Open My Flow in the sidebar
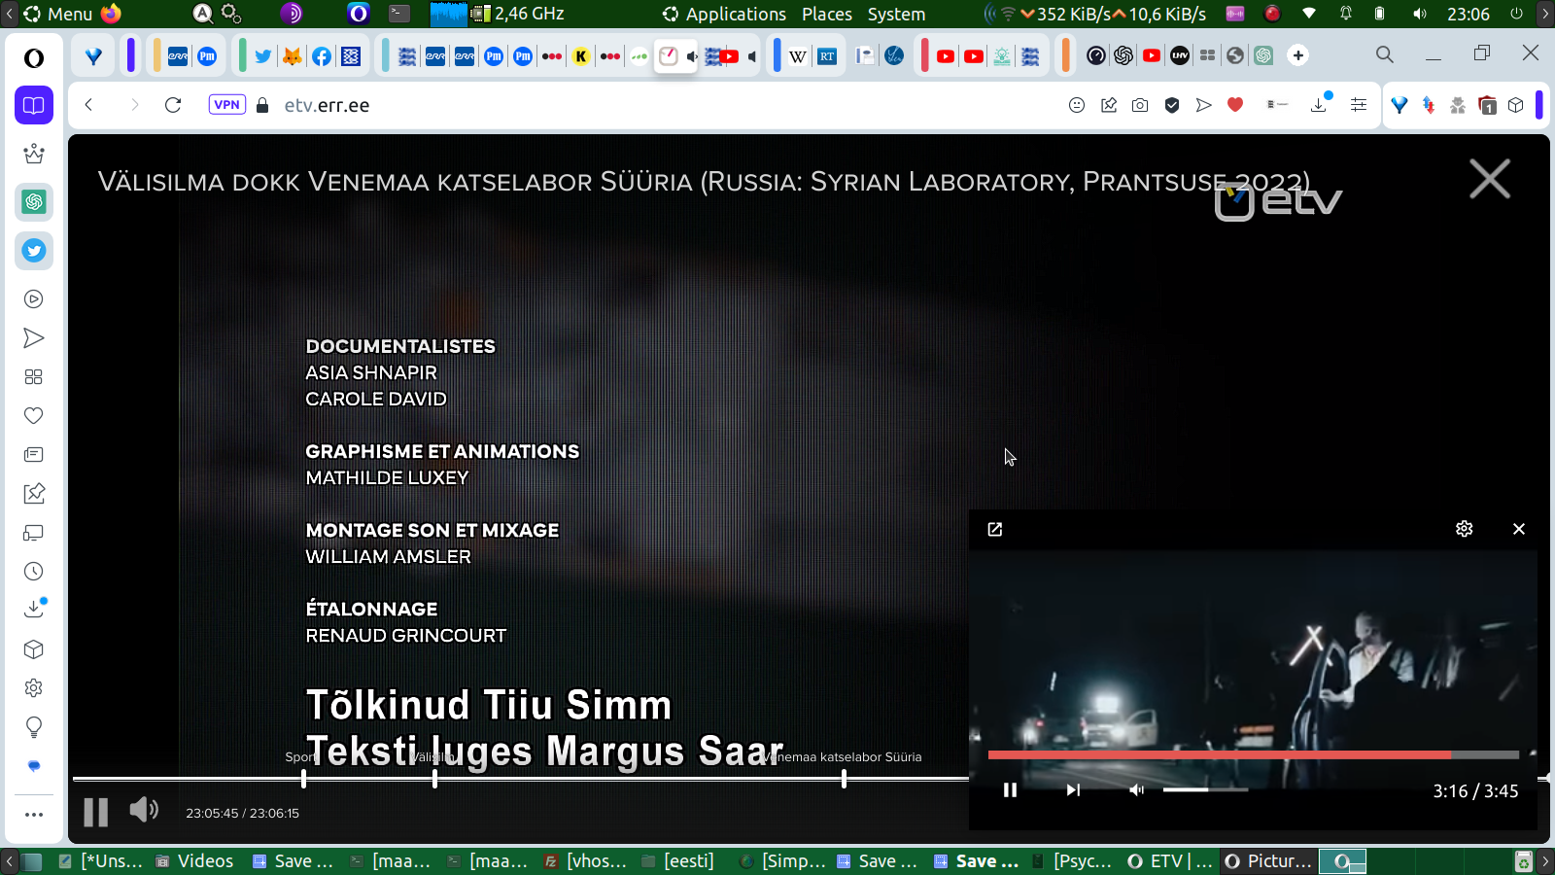Image resolution: width=1555 pixels, height=875 pixels. click(x=34, y=338)
